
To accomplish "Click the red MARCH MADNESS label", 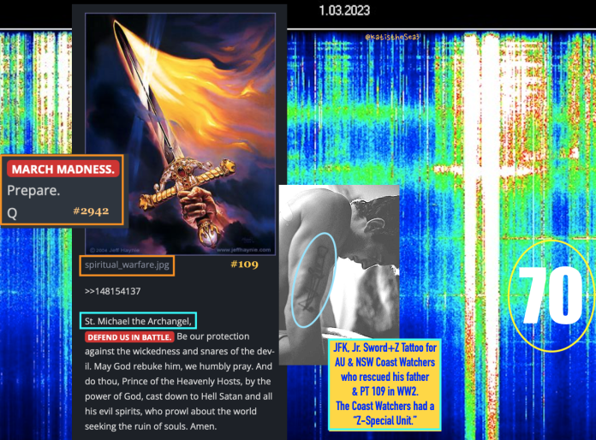I will tap(63, 169).
